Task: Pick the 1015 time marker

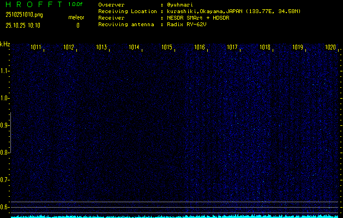Action: [167, 47]
